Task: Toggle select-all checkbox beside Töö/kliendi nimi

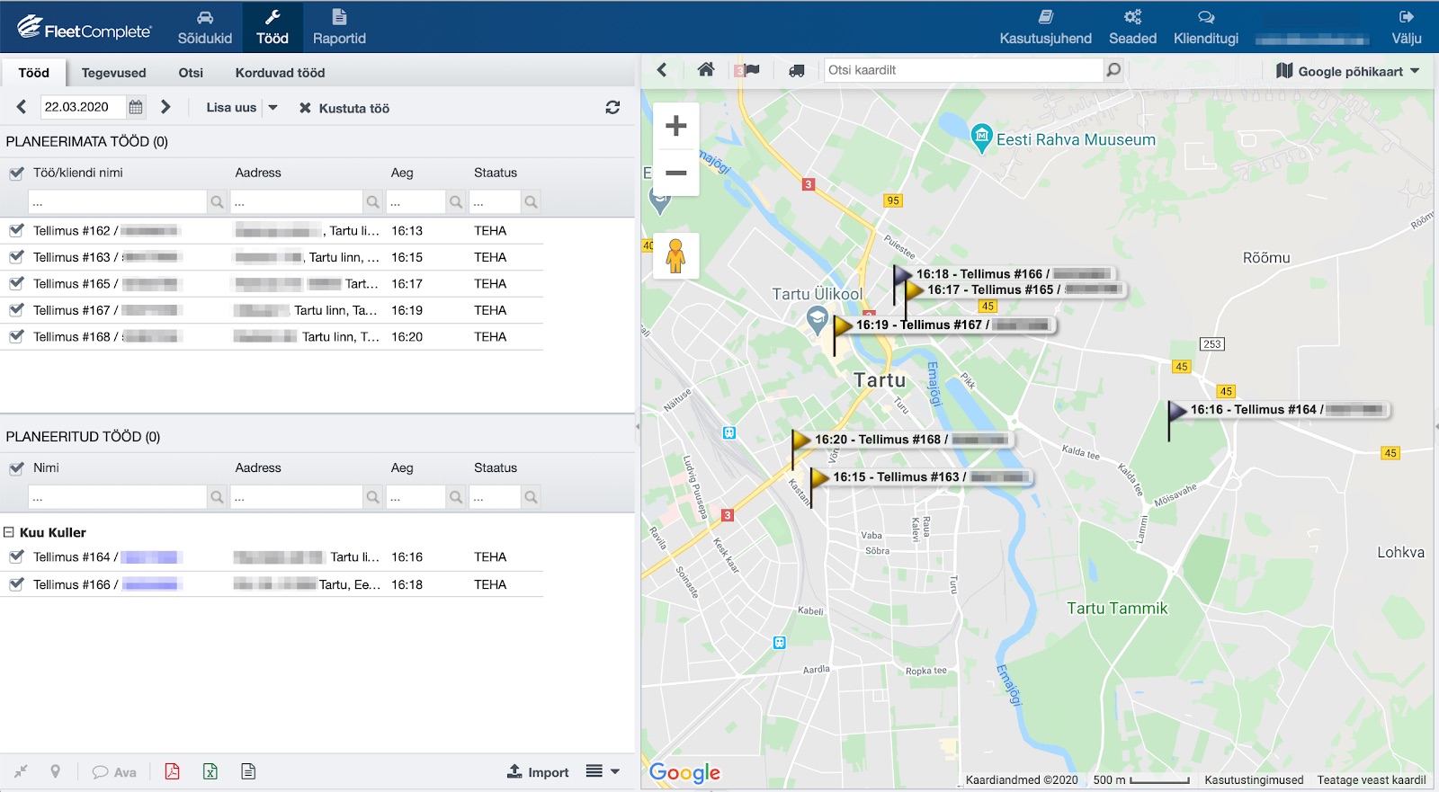Action: coord(16,174)
